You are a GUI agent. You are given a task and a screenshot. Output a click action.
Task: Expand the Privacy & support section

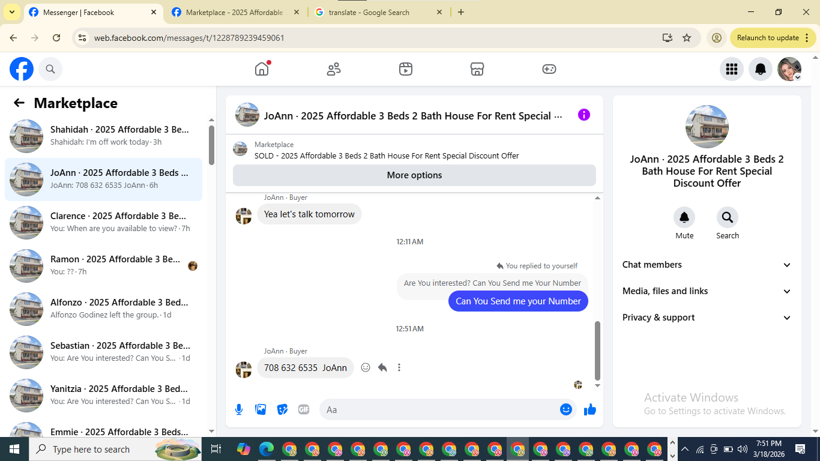[x=707, y=318]
